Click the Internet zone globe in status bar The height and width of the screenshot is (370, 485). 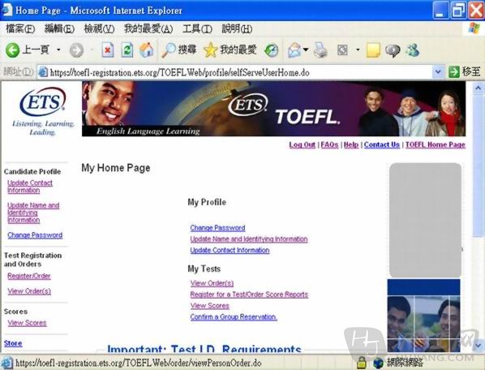[x=378, y=363]
